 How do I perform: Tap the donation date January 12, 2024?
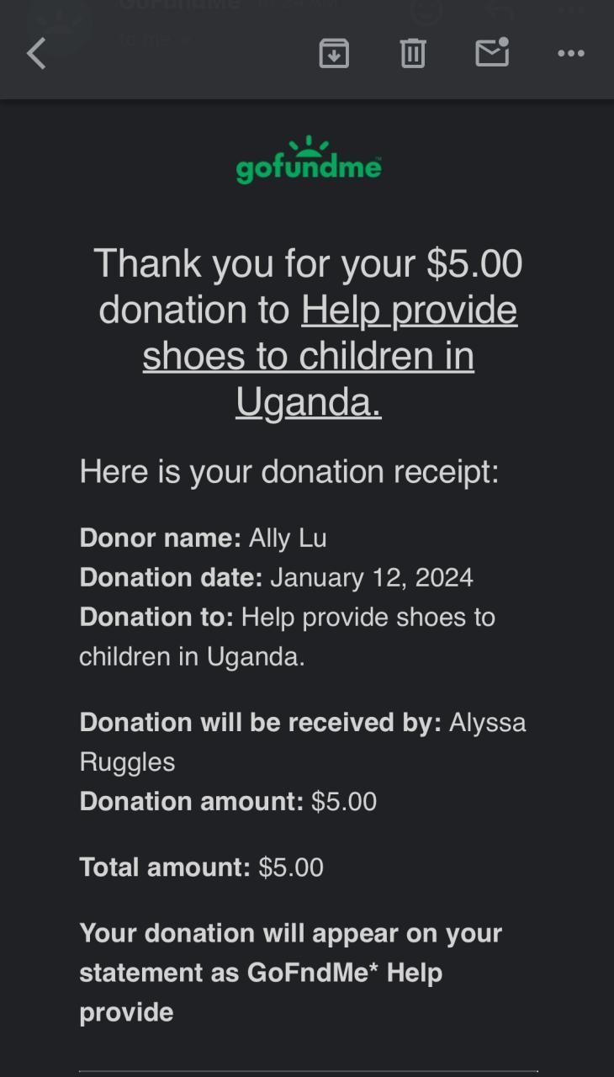click(x=371, y=578)
